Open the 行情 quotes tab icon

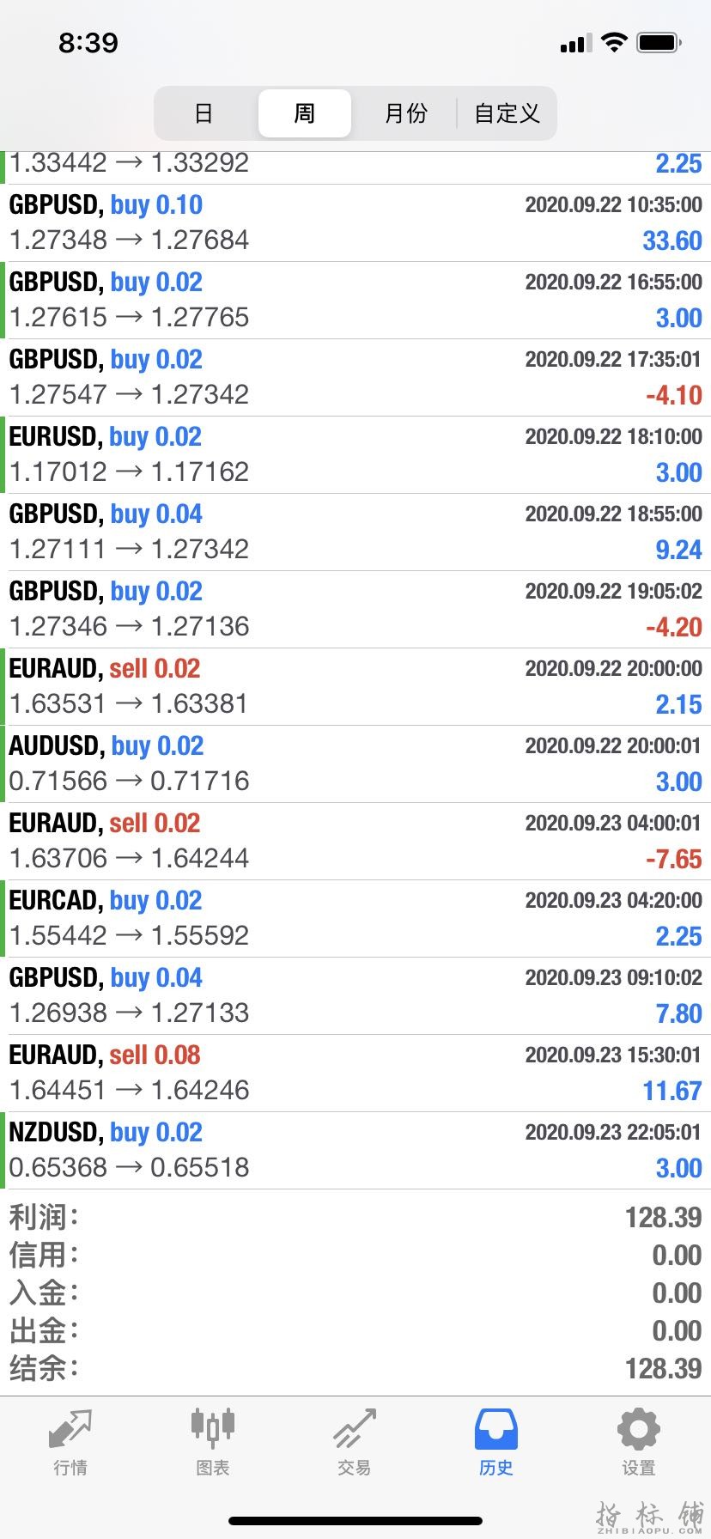point(70,1428)
